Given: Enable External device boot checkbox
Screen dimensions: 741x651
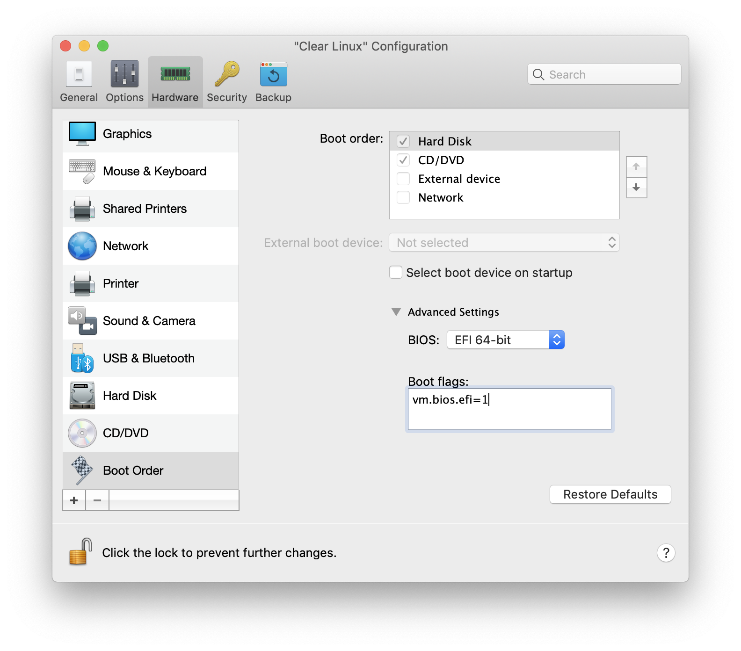Looking at the screenshot, I should click(403, 179).
